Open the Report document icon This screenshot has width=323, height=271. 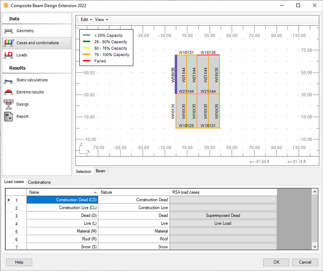click(8, 116)
